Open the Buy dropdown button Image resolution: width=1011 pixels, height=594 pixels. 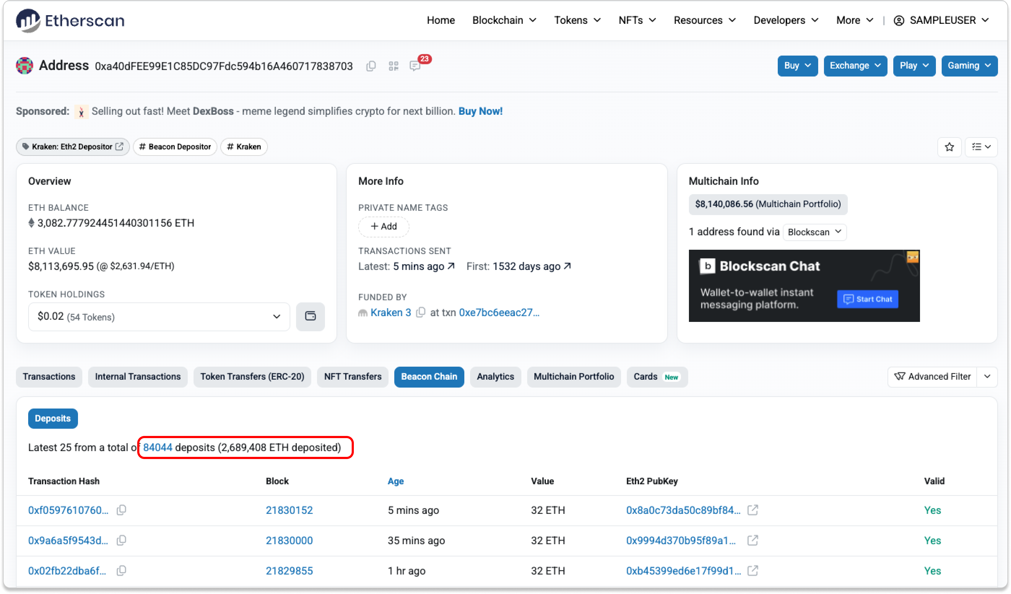pos(797,66)
